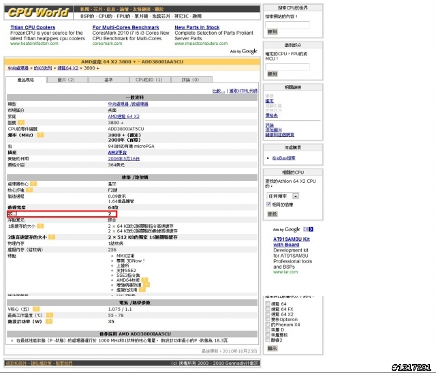This screenshot has height=373, width=436.
Task: Open the help icon beside 頻率 (MHz)
Action: click(40, 135)
